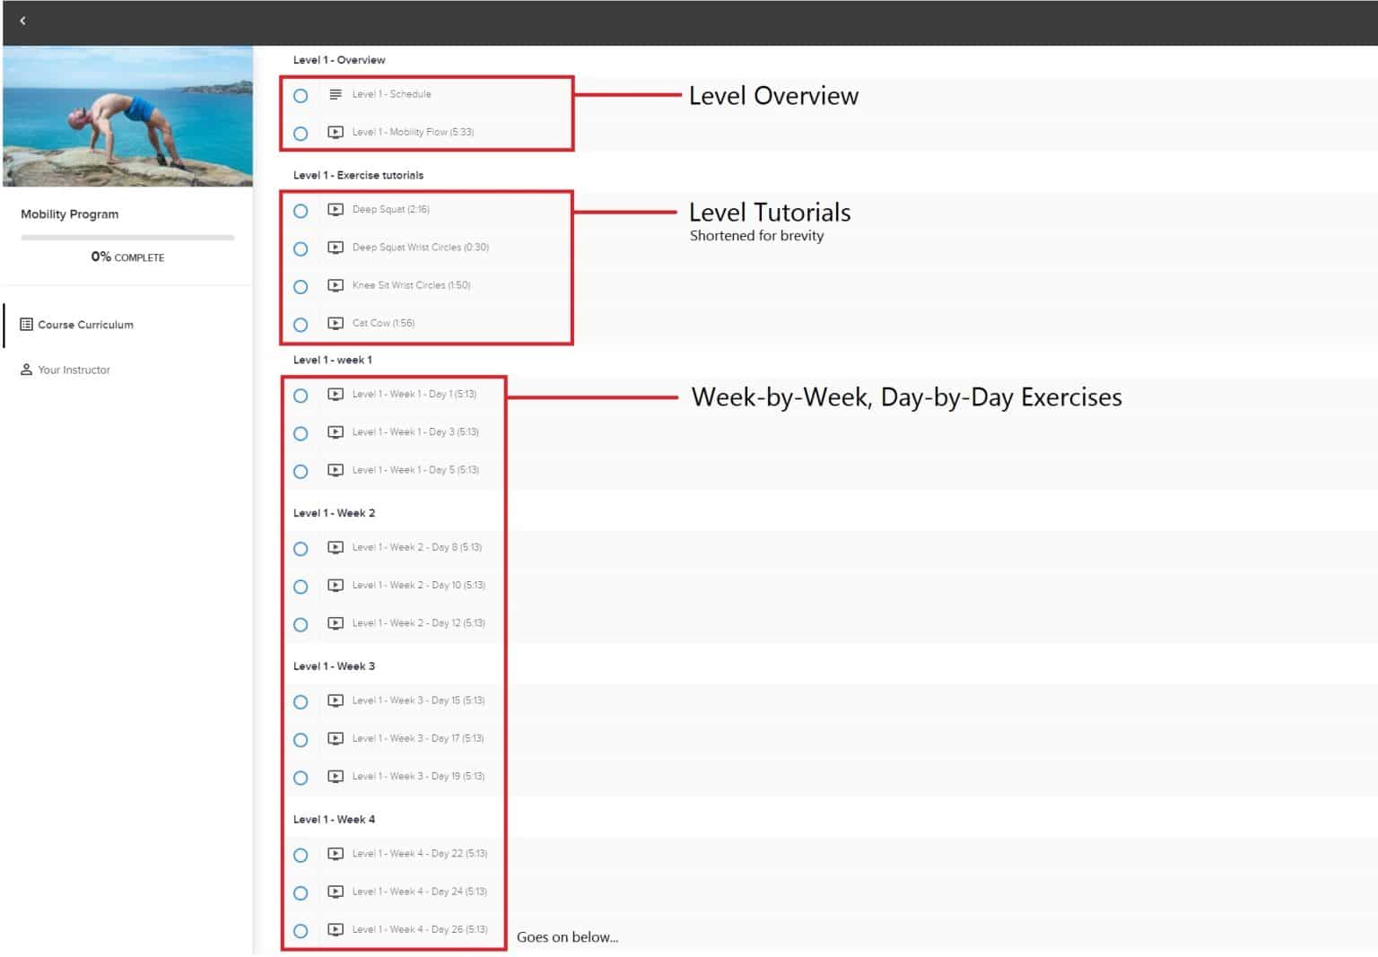This screenshot has width=1378, height=957.
Task: Click video icon for Week 1 - Day 1
Action: 336,395
